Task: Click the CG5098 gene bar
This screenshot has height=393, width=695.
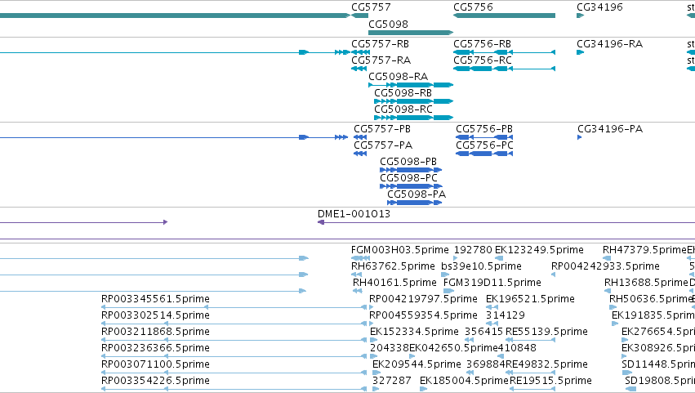Action: pyautogui.click(x=411, y=33)
